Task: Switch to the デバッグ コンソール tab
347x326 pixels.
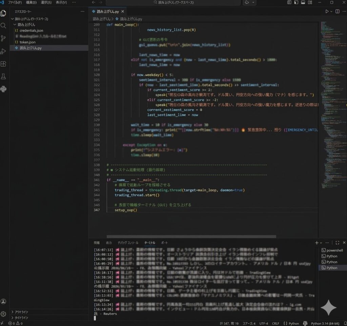Action: [x=128, y=243]
